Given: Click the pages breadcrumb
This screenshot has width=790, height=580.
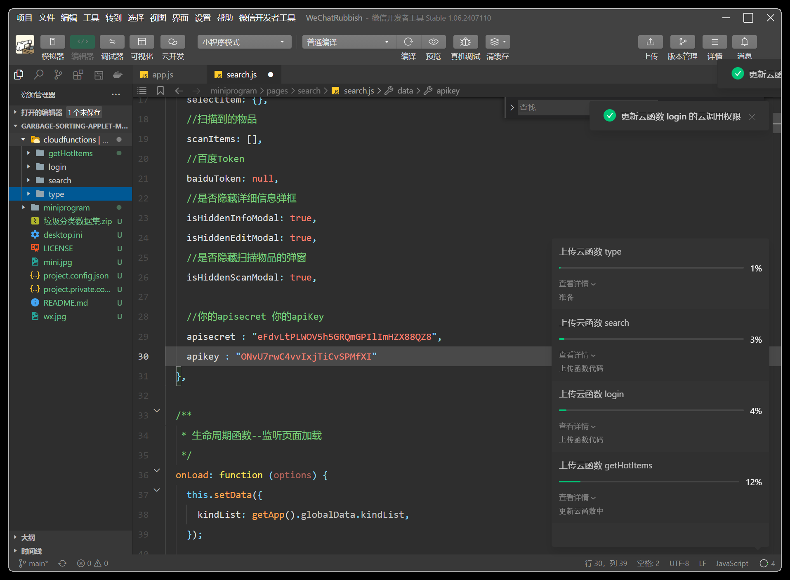Looking at the screenshot, I should click(x=277, y=91).
